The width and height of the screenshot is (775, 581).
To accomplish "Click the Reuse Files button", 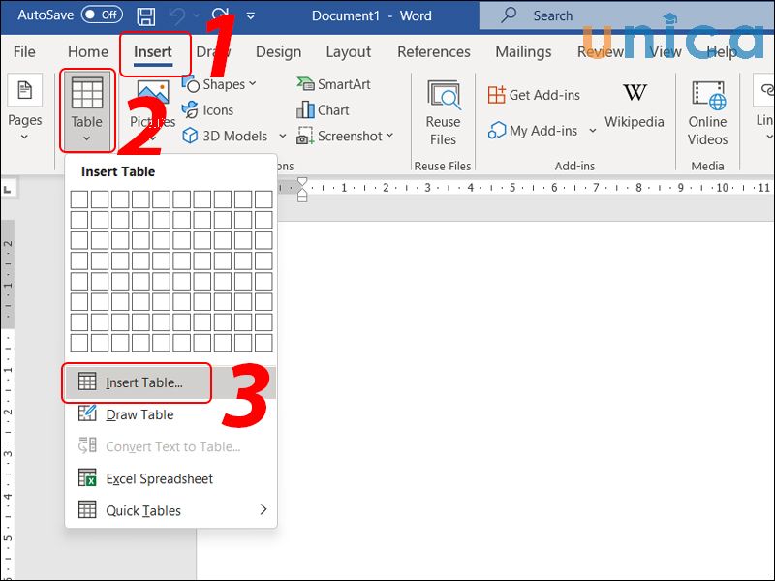I will (443, 112).
